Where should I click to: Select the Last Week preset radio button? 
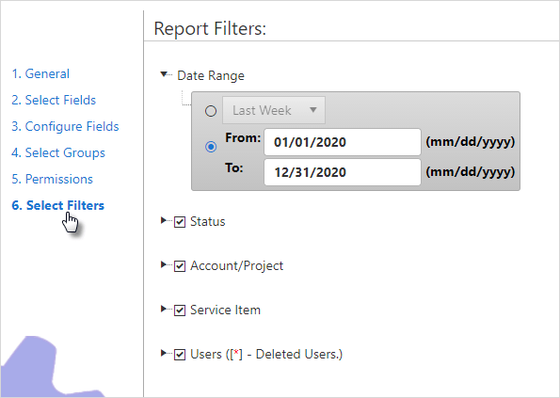pyautogui.click(x=211, y=111)
